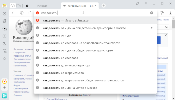Open Сообщество link
This screenshot has width=175, height=100.
point(20,82)
